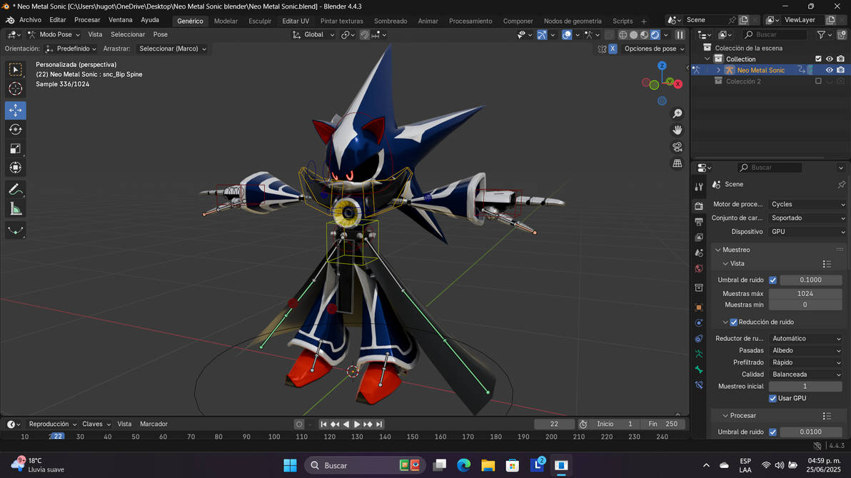Click the viewport pan hand icon
The height and width of the screenshot is (478, 851).
[x=678, y=131]
